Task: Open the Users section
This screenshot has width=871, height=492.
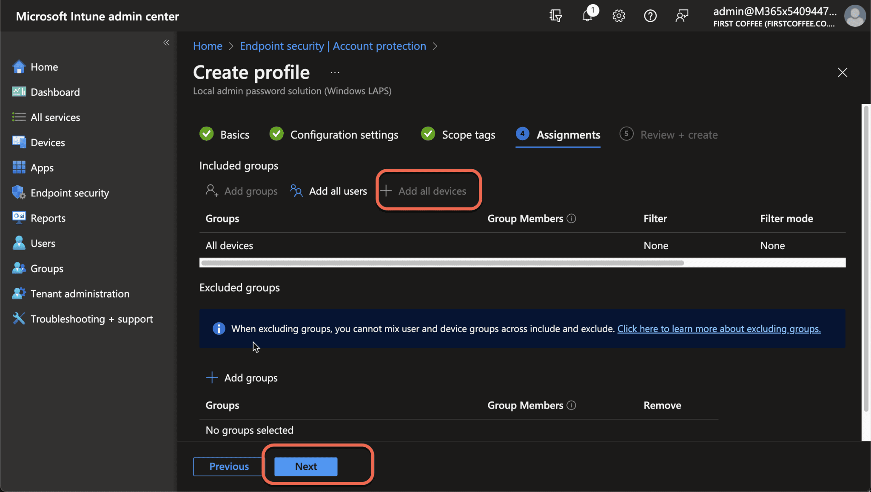Action: 43,243
